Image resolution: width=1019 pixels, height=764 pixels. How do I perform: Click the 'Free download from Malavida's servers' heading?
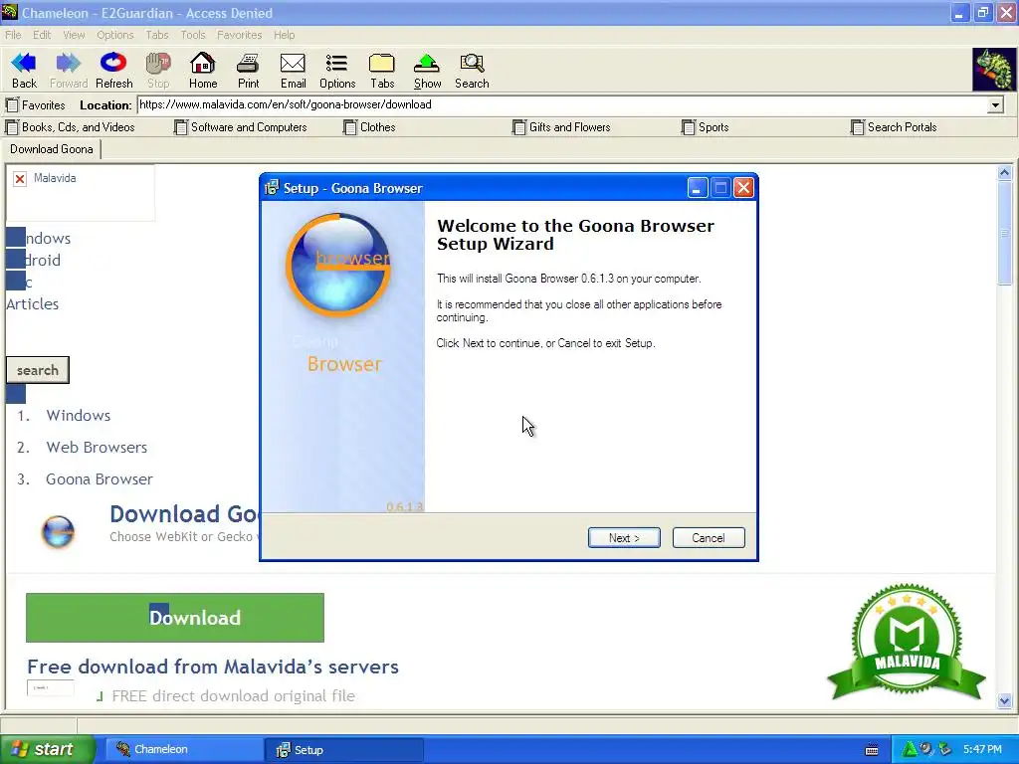pos(213,667)
